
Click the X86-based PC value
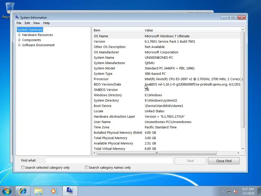[x=155, y=74]
